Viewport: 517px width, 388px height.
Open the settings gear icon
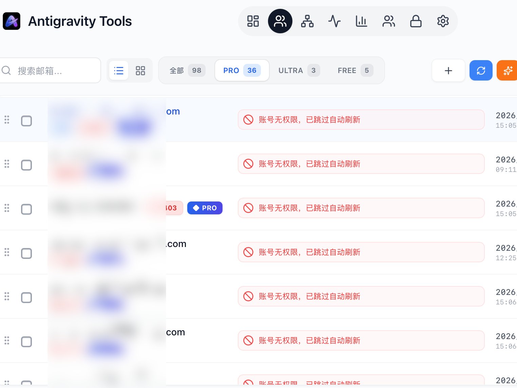pyautogui.click(x=443, y=21)
